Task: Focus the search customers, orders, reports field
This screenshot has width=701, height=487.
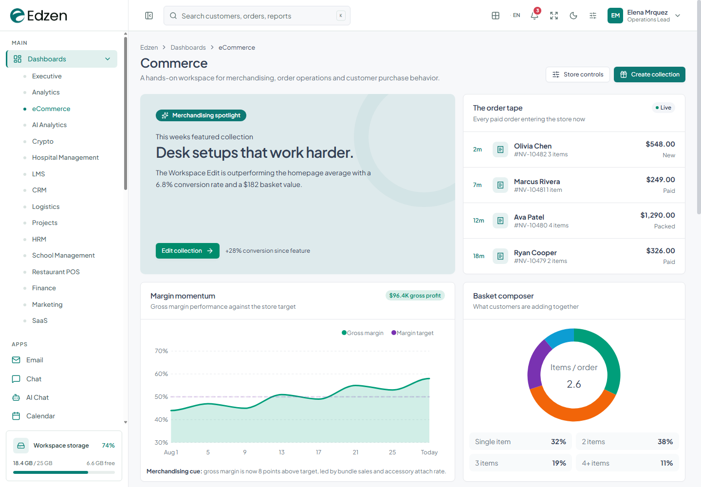Action: point(257,16)
